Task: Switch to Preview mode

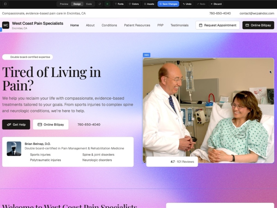Action: [64, 4]
